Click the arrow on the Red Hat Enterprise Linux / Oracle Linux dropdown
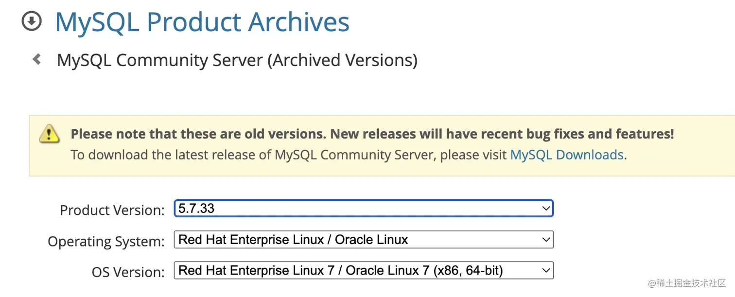 click(545, 240)
